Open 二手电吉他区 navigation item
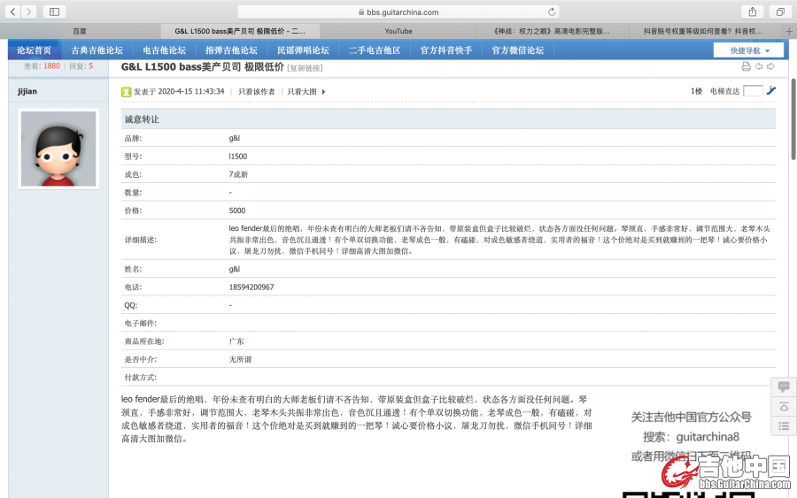This screenshot has width=797, height=498. point(374,50)
